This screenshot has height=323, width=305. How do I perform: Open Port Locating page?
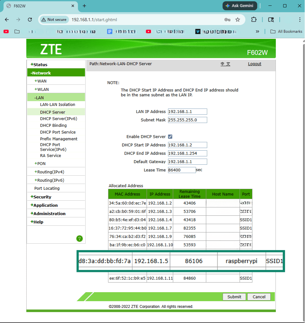(x=47, y=188)
